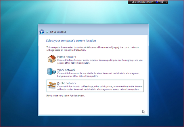Choose the Public network option title
This screenshot has width=184, height=127.
pyautogui.click(x=67, y=83)
